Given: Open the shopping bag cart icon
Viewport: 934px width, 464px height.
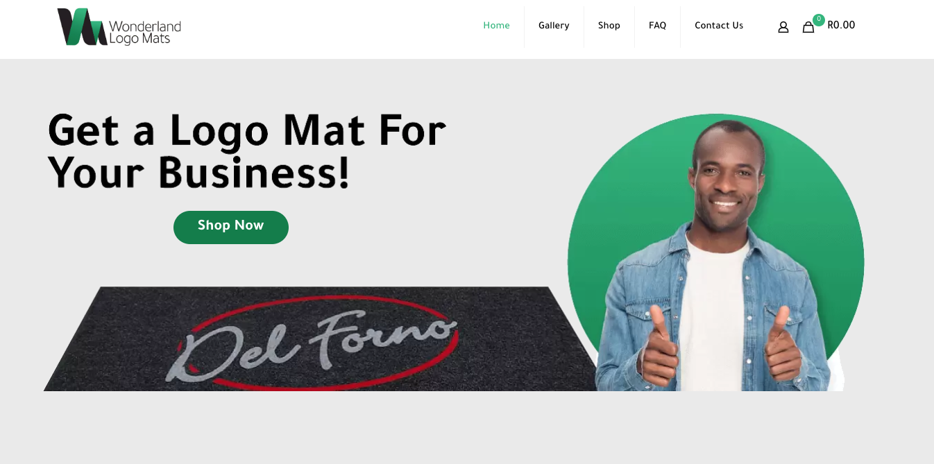Looking at the screenshot, I should point(808,27).
